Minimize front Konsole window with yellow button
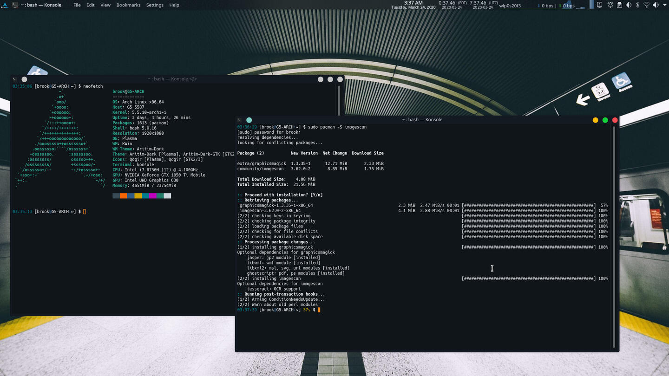 coord(595,120)
